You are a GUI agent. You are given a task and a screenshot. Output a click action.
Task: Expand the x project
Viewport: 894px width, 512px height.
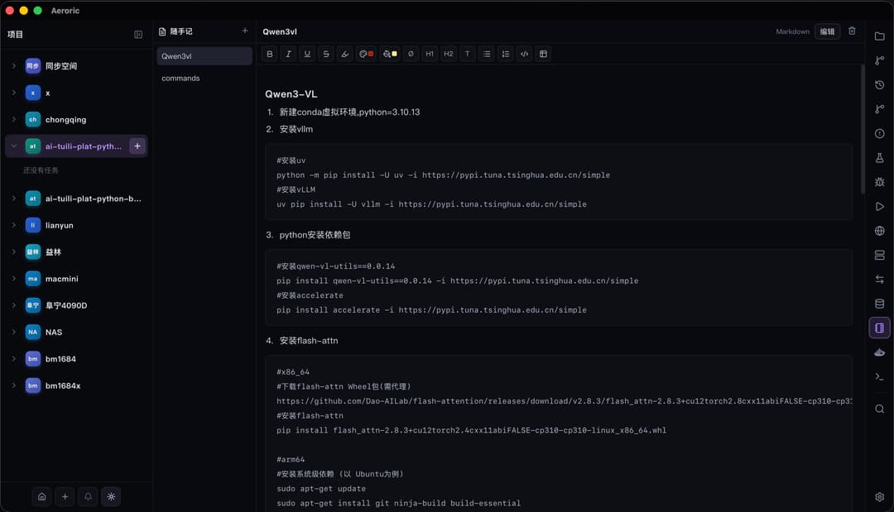[x=14, y=93]
